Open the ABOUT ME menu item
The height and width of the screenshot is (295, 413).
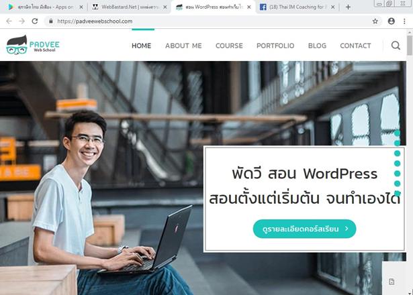point(183,46)
